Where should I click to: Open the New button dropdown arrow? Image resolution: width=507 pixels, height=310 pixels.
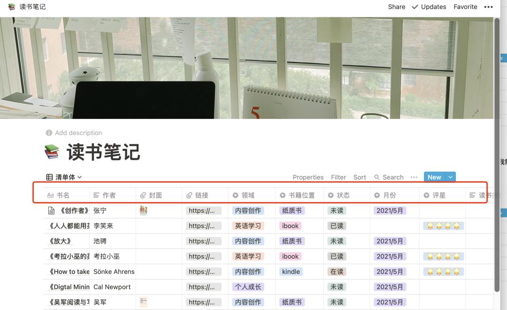451,177
